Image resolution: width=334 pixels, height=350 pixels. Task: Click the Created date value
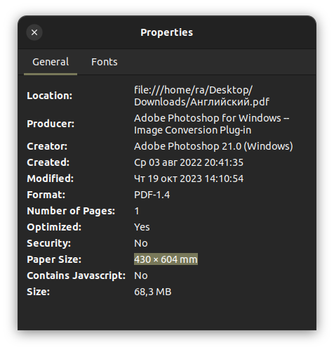point(189,162)
